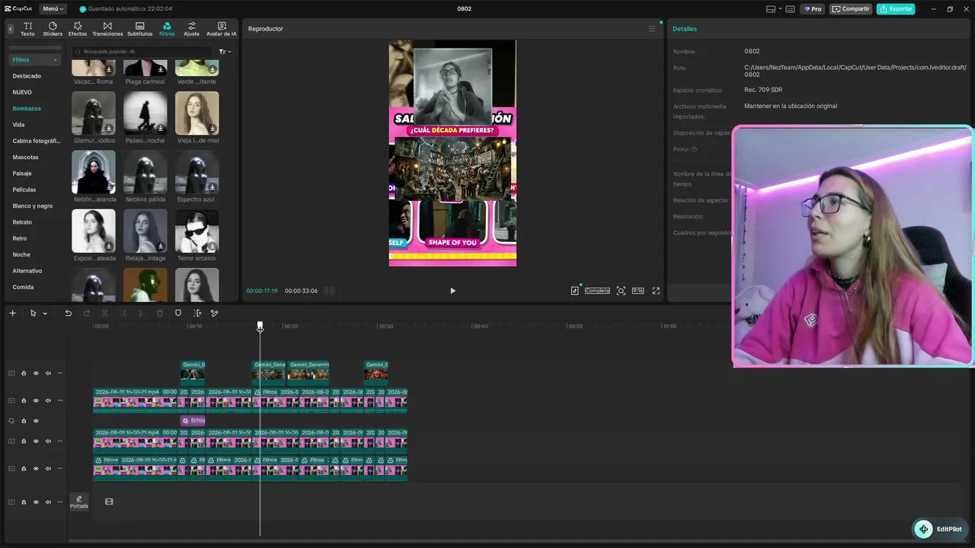
Task: Open the EditPilot assistant
Action: 940,530
